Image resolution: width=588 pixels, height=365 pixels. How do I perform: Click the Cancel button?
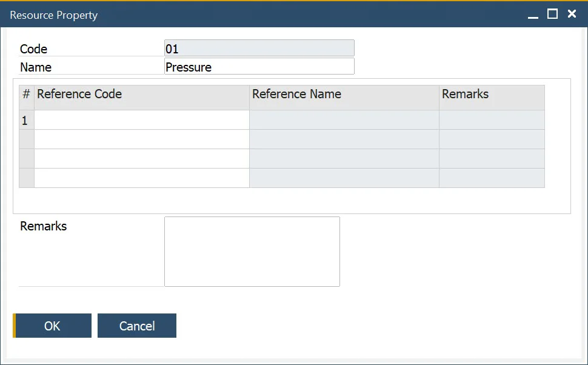click(x=136, y=326)
